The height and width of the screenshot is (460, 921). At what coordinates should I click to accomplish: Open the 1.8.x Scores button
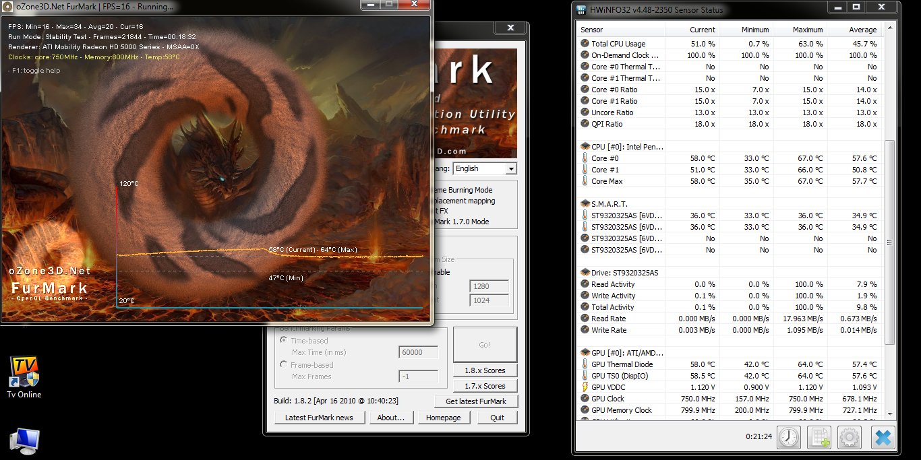pos(485,370)
